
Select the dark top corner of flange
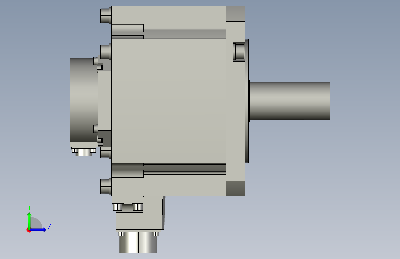point(235,14)
